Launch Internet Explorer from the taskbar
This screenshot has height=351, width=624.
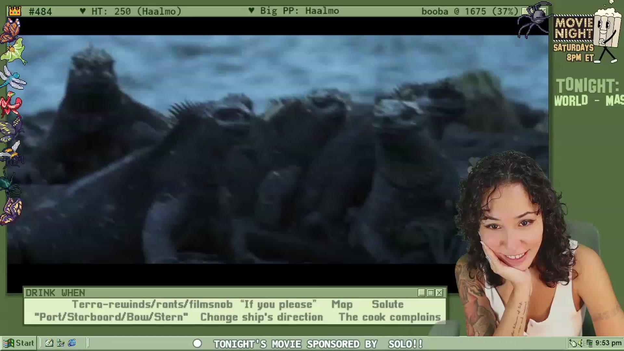(72, 343)
